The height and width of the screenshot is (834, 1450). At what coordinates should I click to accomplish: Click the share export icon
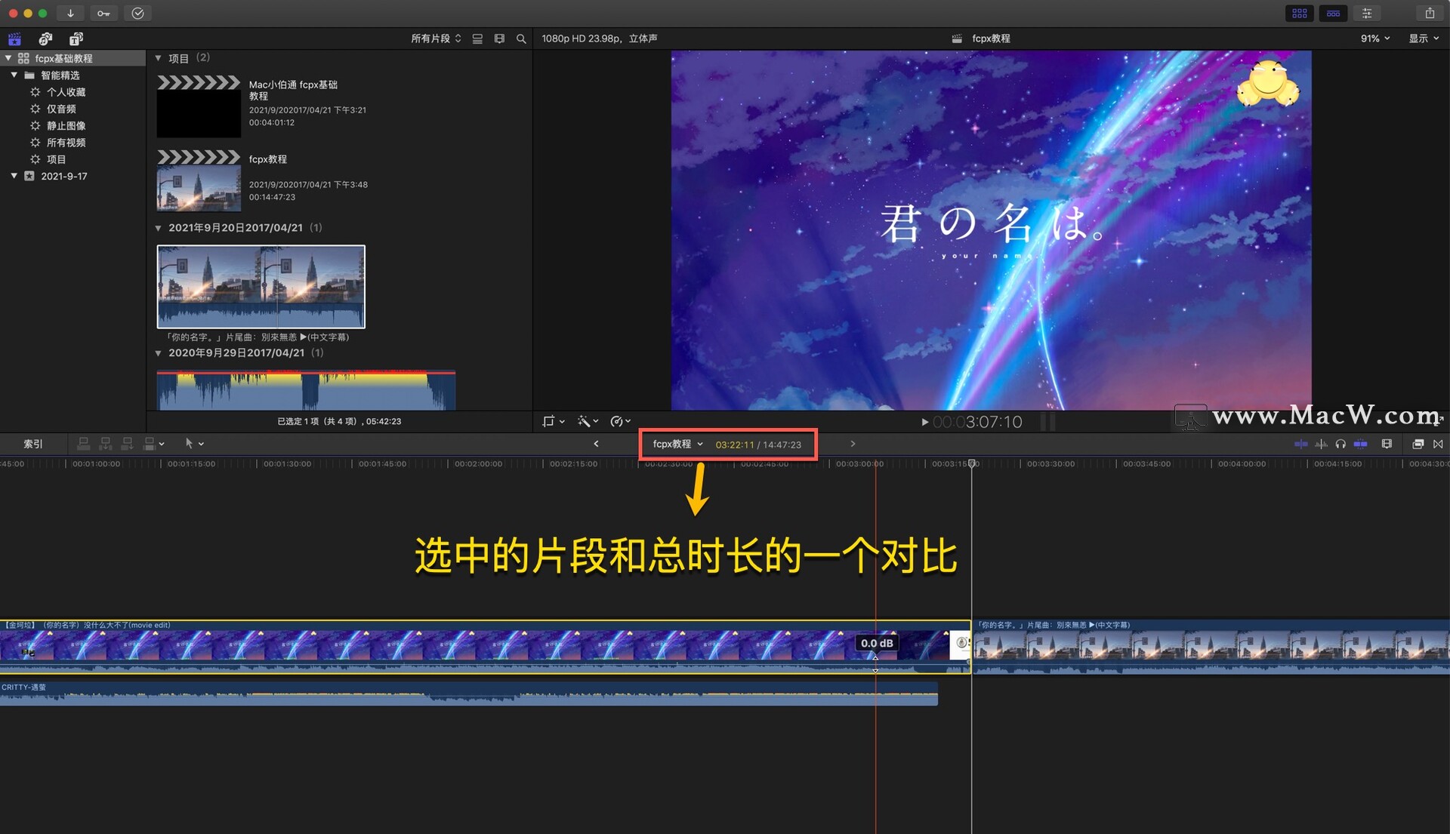[1430, 13]
